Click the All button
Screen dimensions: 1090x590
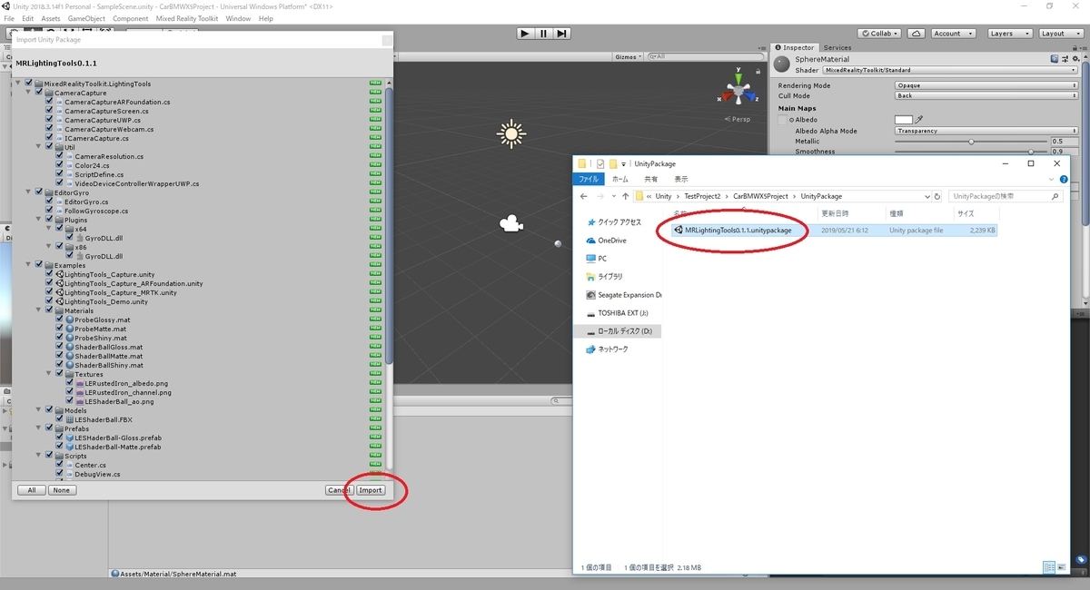(31, 490)
